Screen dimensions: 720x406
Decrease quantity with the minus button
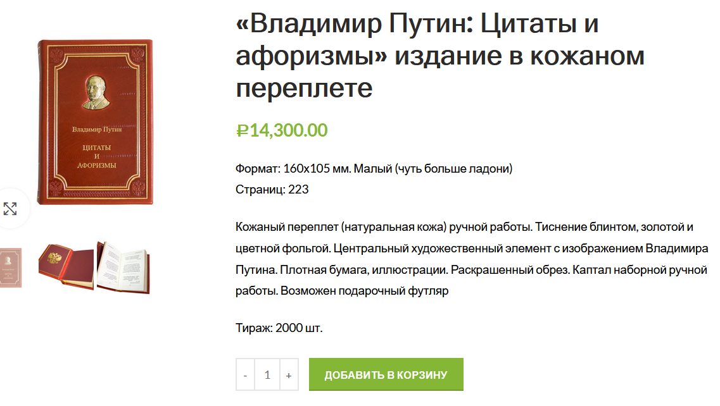tap(246, 375)
